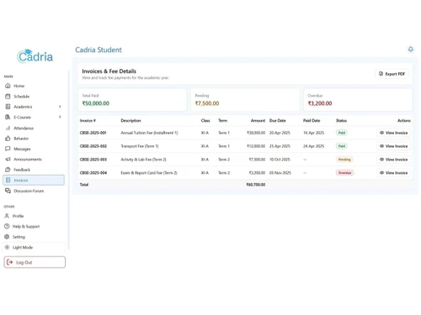This screenshot has height=315, width=421.
Task: Toggle Light Mode theme switch
Action: 34,247
